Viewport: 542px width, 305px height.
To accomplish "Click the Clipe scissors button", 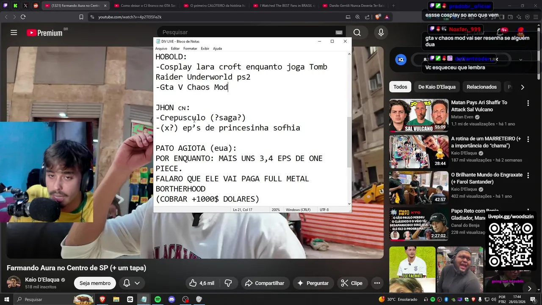I will [352, 283].
